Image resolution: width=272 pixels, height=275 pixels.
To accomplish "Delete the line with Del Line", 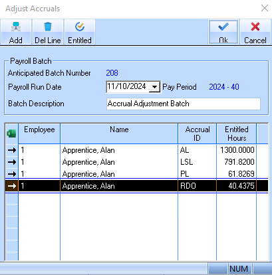I will 48,33.
